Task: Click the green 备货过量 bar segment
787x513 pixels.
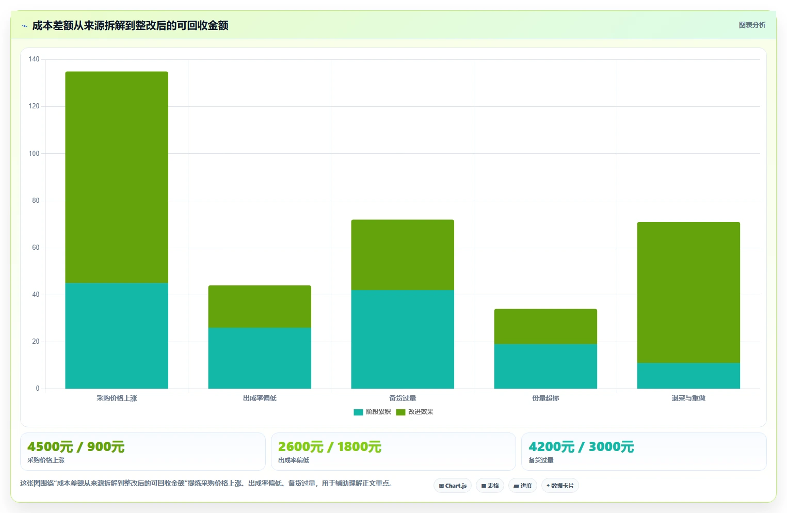Action: click(x=403, y=255)
